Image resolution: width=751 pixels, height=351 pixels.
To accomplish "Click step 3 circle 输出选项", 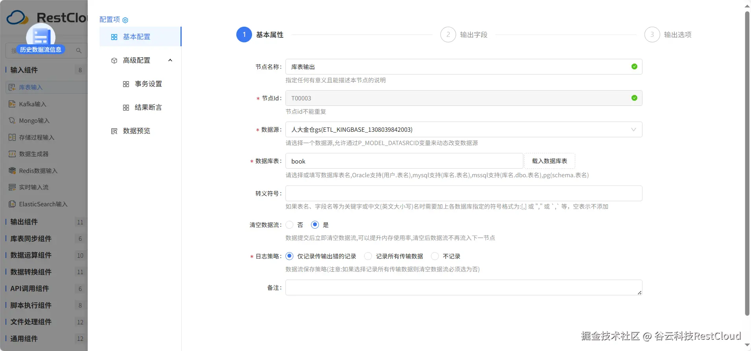I will pyautogui.click(x=652, y=35).
